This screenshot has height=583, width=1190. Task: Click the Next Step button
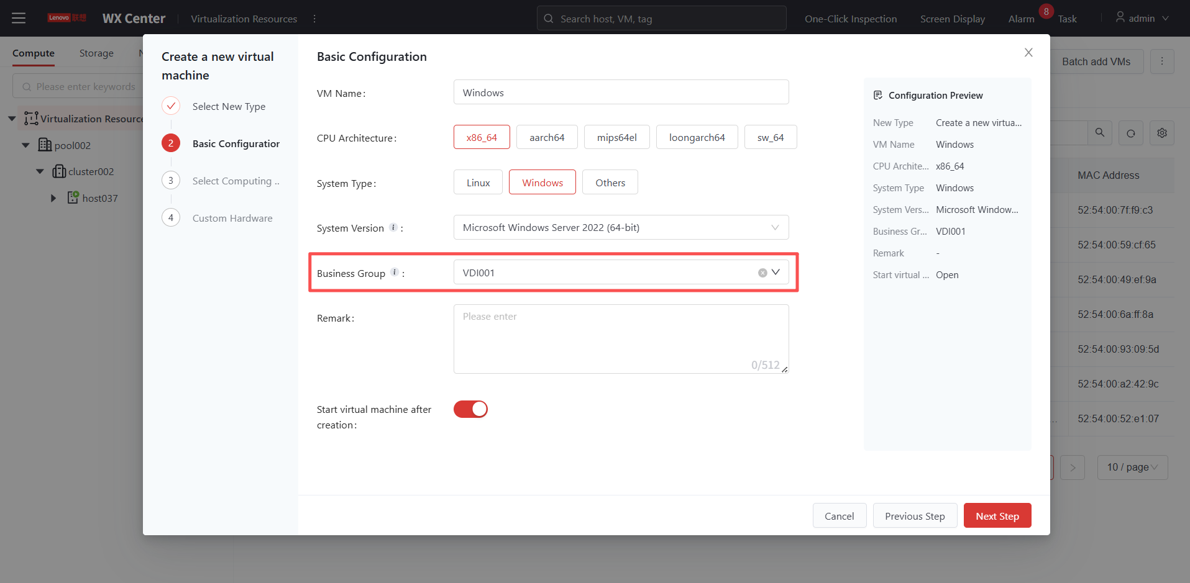click(997, 516)
